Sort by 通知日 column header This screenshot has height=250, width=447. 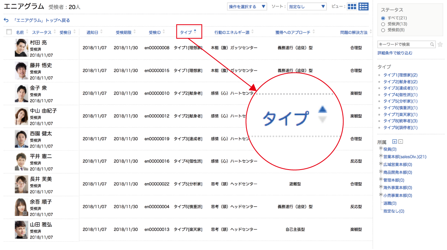point(92,32)
